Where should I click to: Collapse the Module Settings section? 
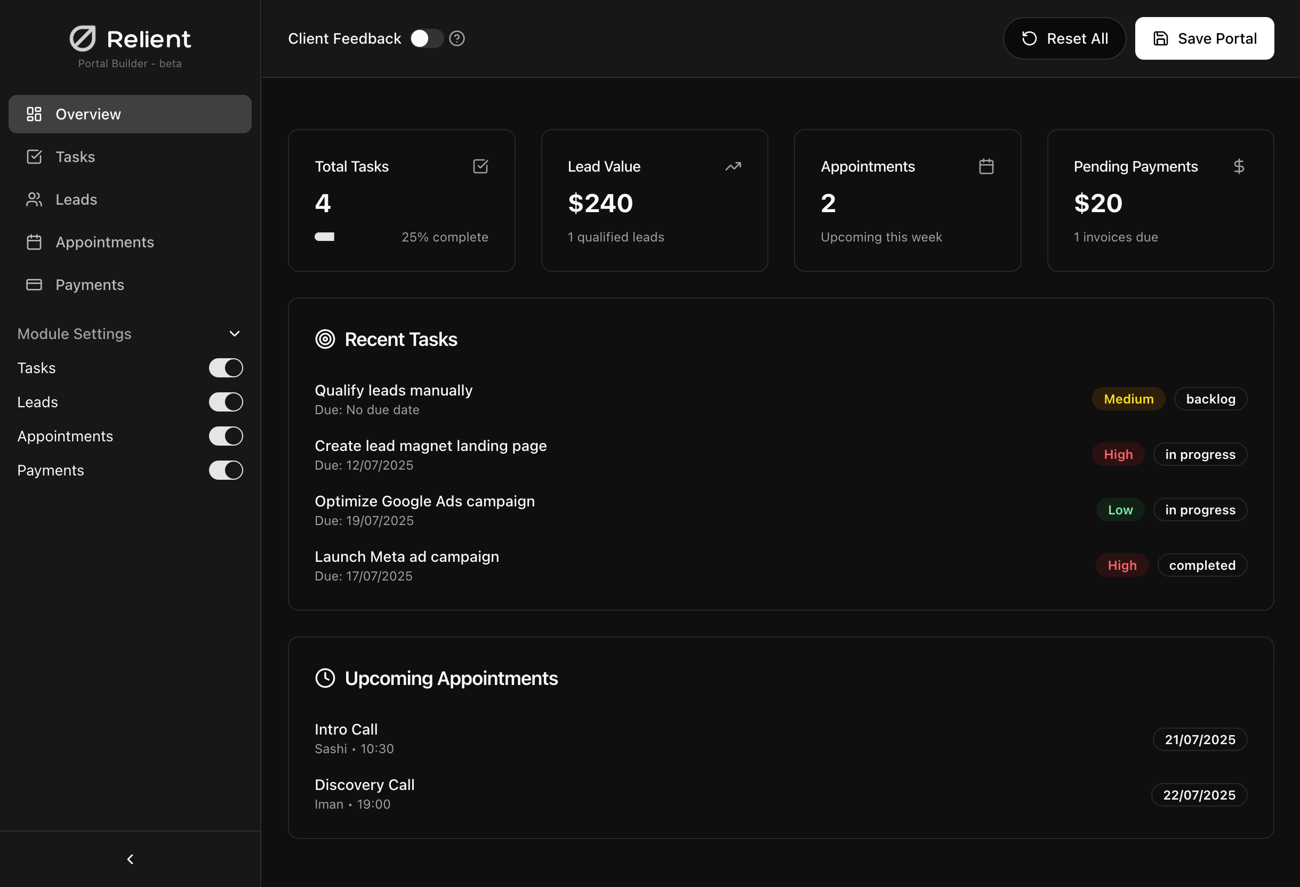(235, 333)
